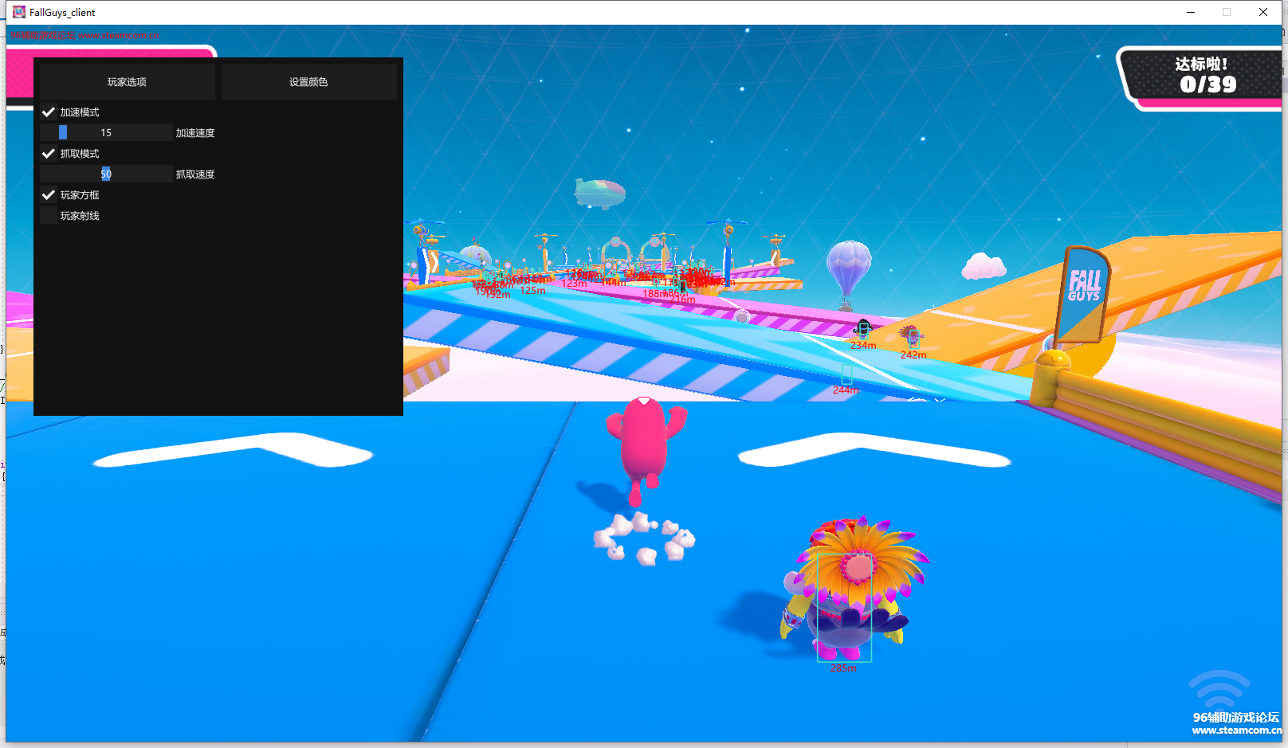Minimize the FallGuys_client window
Screen dimensions: 1288x748
1191,12
